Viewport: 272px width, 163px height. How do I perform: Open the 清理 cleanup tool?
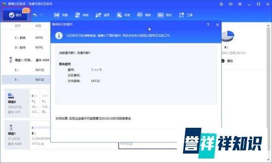[102, 15]
